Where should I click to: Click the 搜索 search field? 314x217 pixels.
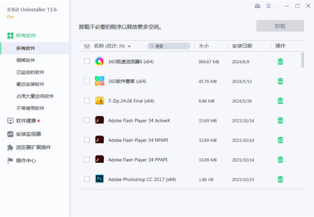pos(171,46)
